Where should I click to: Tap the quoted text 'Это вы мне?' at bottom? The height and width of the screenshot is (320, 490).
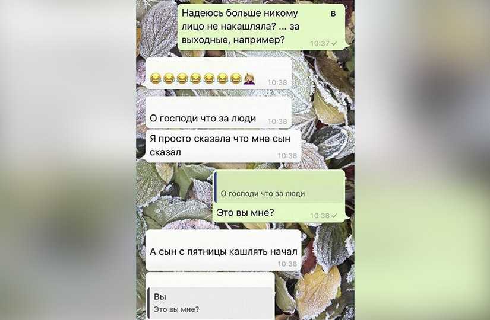[176, 309]
